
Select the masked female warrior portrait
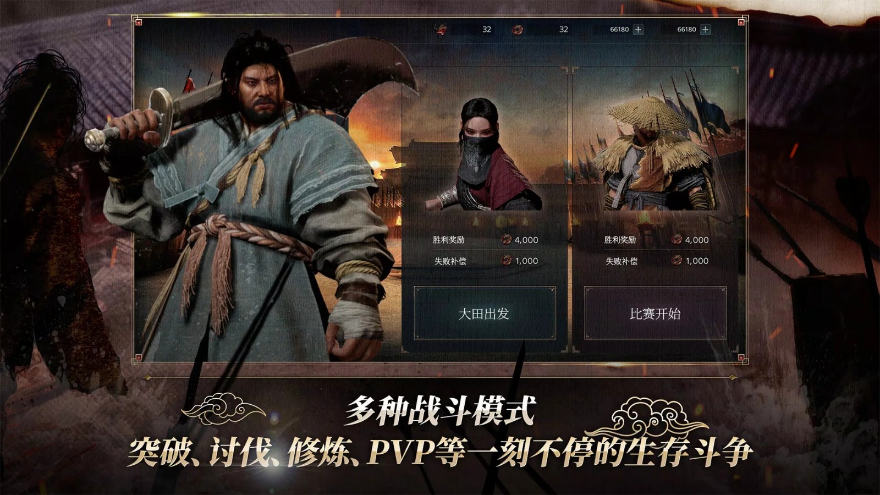click(485, 154)
